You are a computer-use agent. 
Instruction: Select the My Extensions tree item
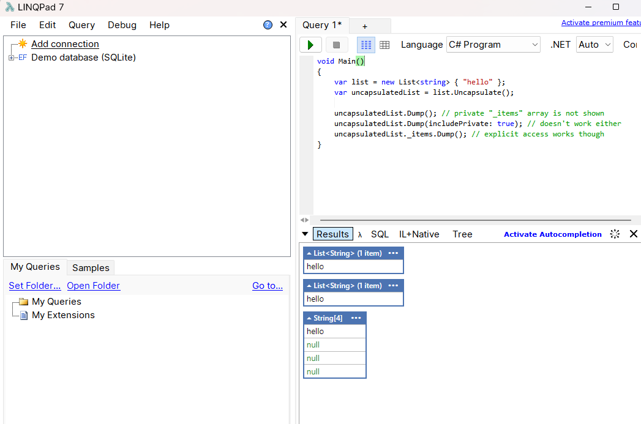coord(63,315)
